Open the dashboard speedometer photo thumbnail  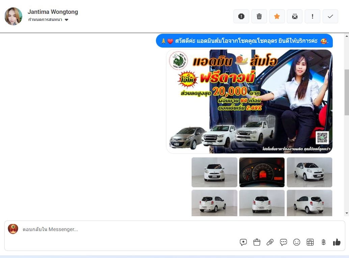tap(262, 172)
